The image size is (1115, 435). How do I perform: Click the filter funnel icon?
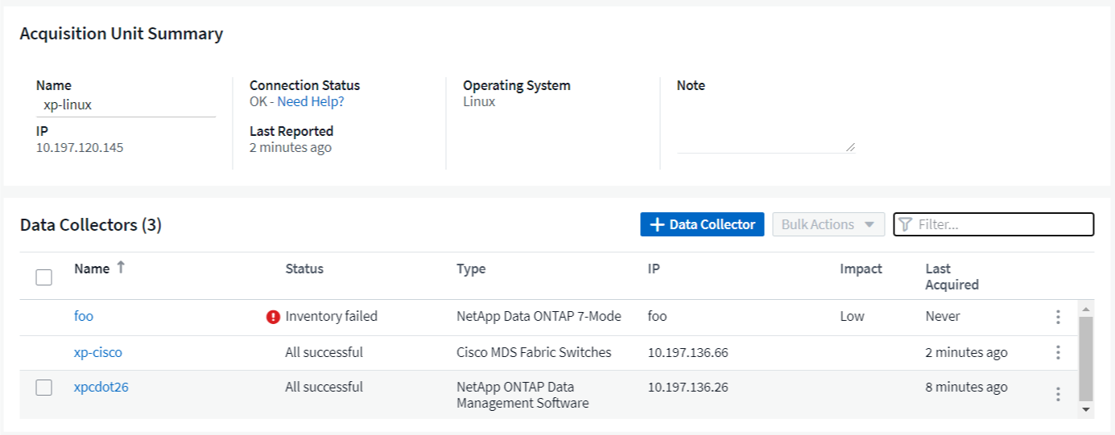click(x=905, y=224)
